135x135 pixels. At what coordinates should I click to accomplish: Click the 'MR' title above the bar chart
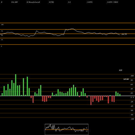(120, 70)
